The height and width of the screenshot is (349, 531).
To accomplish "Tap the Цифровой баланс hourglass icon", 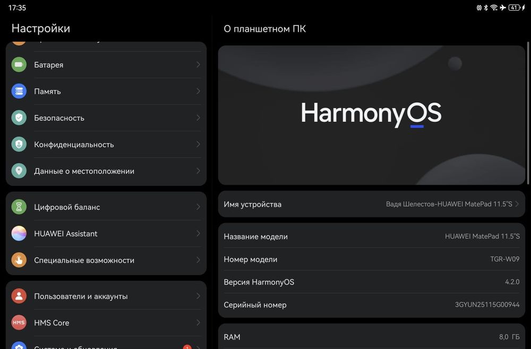I will tap(19, 207).
